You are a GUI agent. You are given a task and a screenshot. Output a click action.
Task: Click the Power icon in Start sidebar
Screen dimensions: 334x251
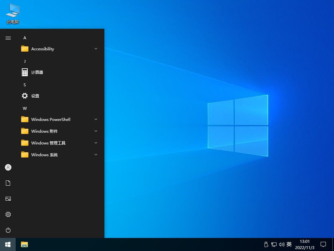pyautogui.click(x=8, y=230)
